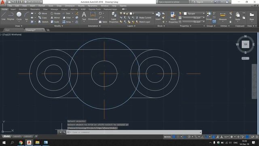Click the keyword search box
Image resolution: width=259 pixels, height=146 pixels.
[x=173, y=2]
